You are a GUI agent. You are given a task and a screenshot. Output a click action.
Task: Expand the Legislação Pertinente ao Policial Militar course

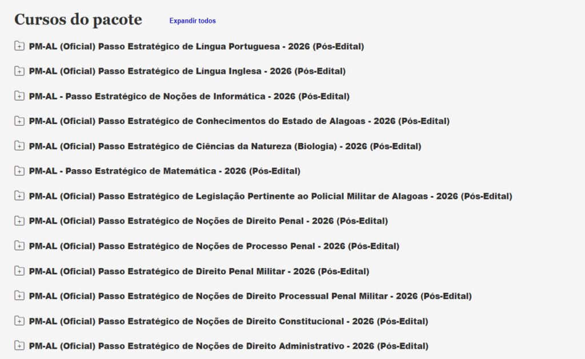click(20, 196)
